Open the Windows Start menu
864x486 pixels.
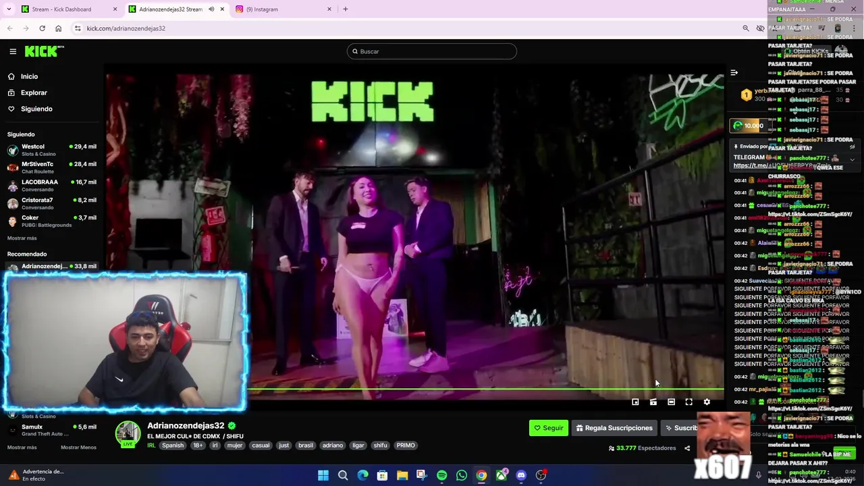323,475
